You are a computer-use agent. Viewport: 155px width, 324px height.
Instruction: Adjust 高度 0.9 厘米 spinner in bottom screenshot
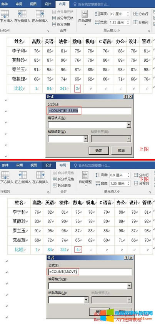click(128, 175)
